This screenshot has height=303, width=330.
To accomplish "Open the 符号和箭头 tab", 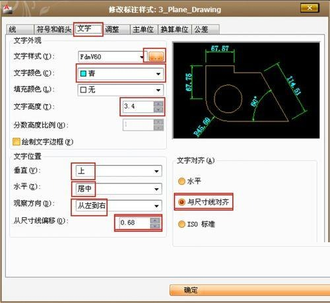I will 53,29.
